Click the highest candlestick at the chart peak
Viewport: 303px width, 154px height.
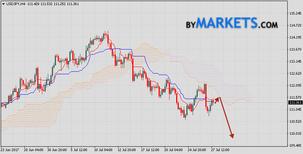click(106, 35)
